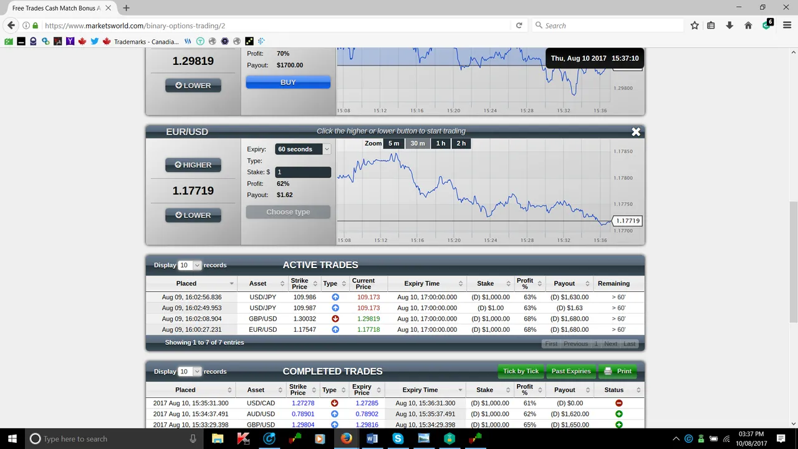Sort Active Trades by Payout column

pos(569,284)
